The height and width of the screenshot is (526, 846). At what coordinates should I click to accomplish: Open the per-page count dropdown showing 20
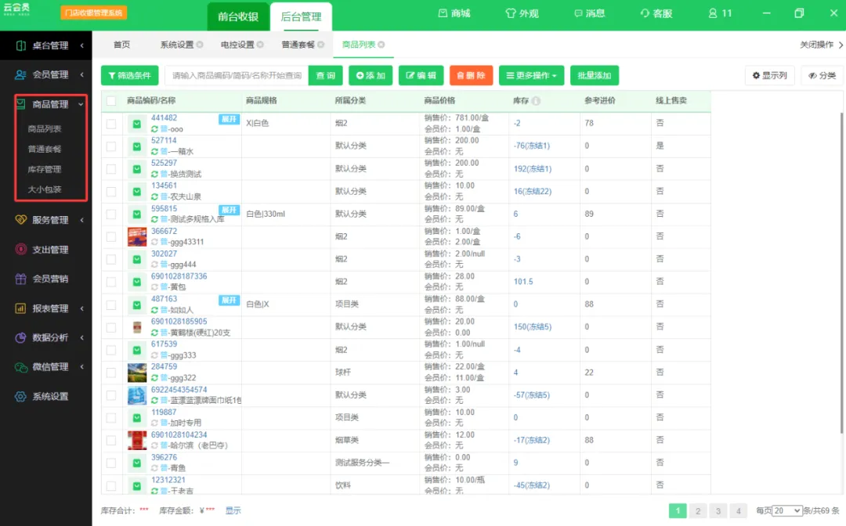(x=786, y=510)
